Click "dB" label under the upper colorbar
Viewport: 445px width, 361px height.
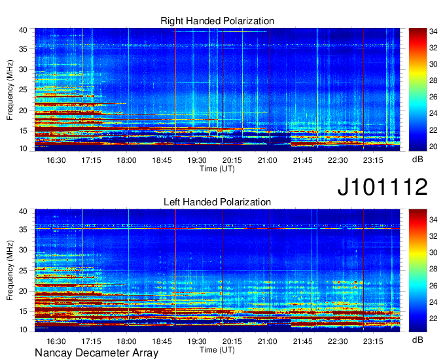pyautogui.click(x=418, y=160)
